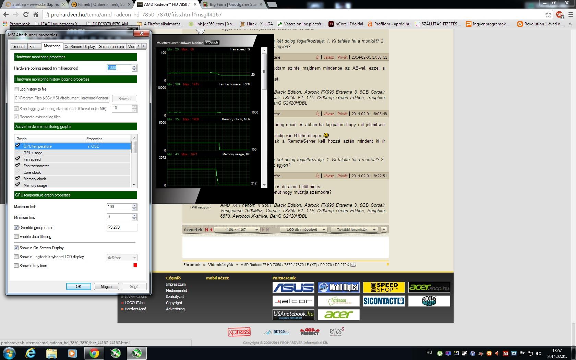This screenshot has height=360, width=576.
Task: Go to the browser Home page
Action: 36,15
